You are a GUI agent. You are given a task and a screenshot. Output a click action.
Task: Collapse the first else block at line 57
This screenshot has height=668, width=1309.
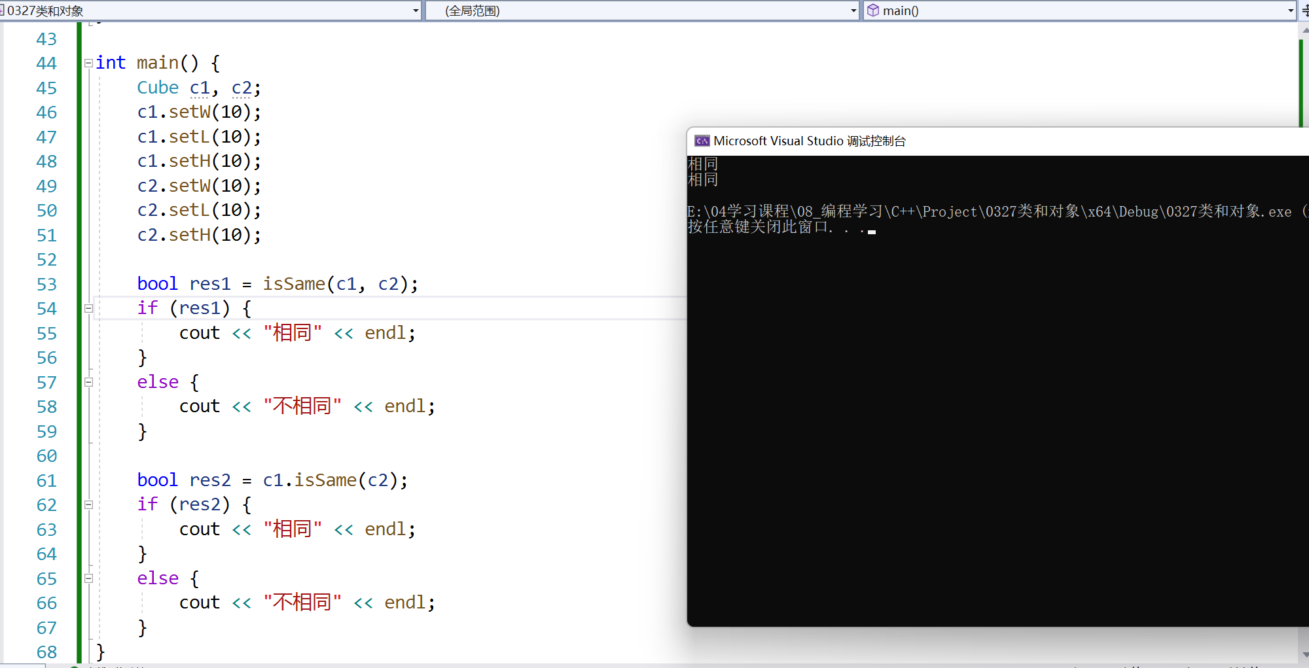point(88,382)
